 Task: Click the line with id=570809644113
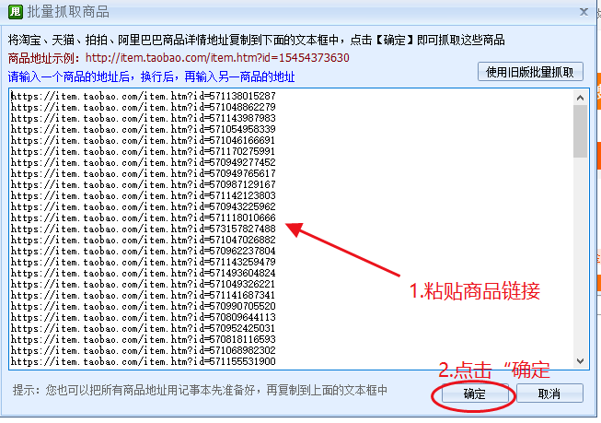click(x=144, y=317)
